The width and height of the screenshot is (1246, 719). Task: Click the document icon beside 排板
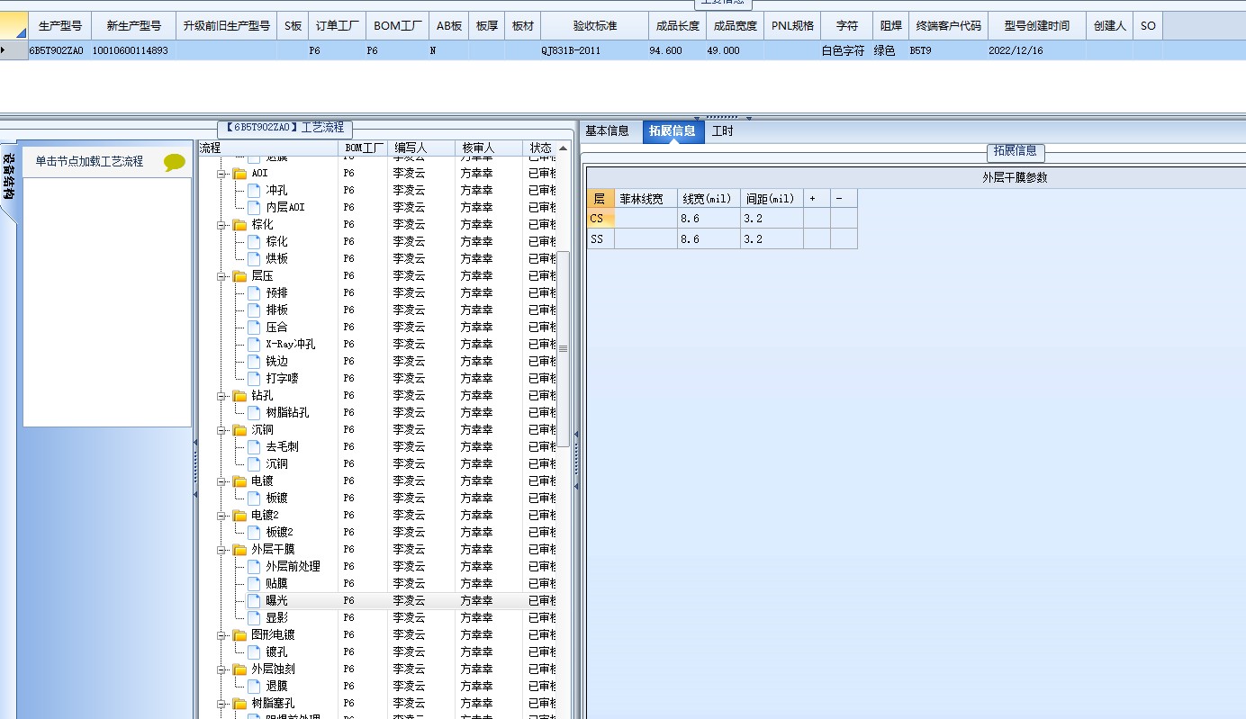point(254,310)
